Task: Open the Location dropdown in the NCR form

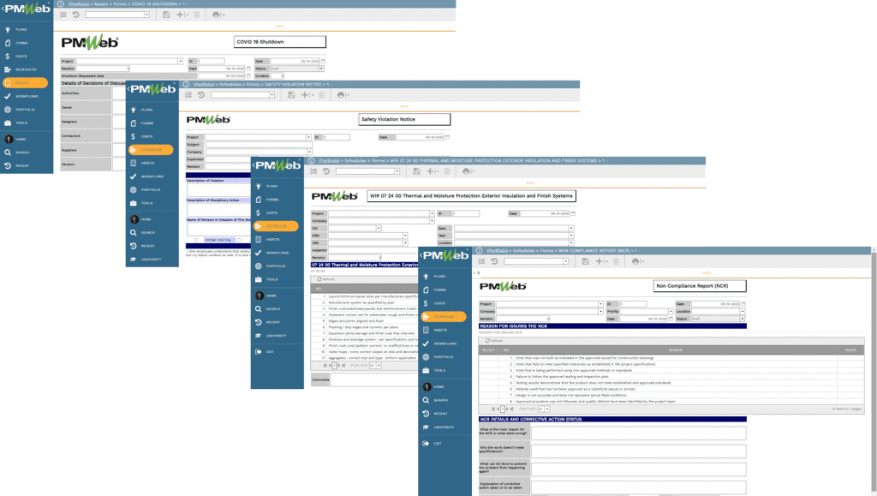Action: (x=743, y=312)
